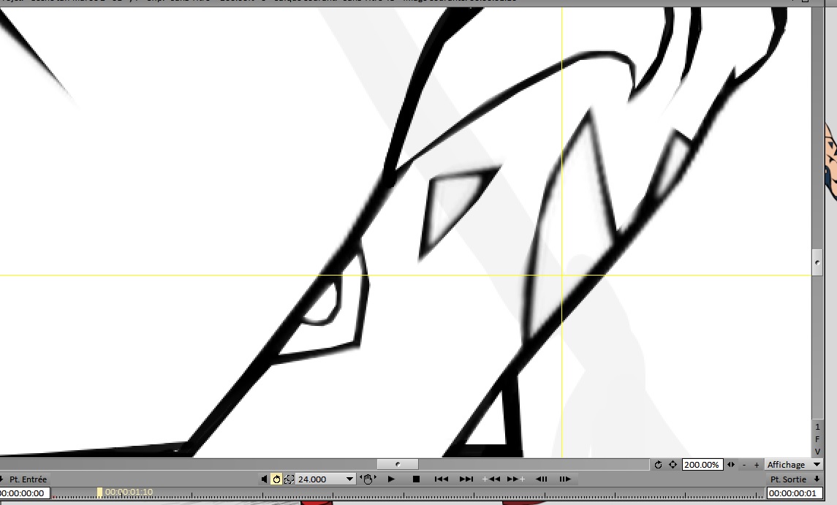The width and height of the screenshot is (837, 505).
Task: Click the horizontal scrollbar thumb
Action: pos(398,464)
